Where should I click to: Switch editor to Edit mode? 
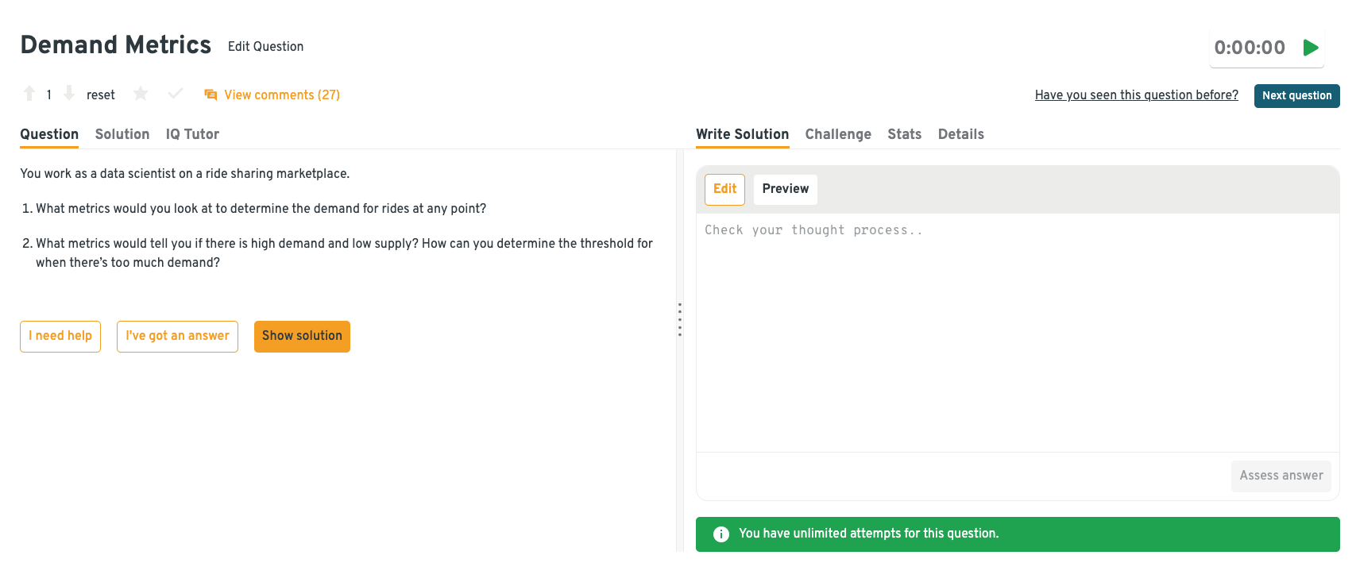(724, 189)
